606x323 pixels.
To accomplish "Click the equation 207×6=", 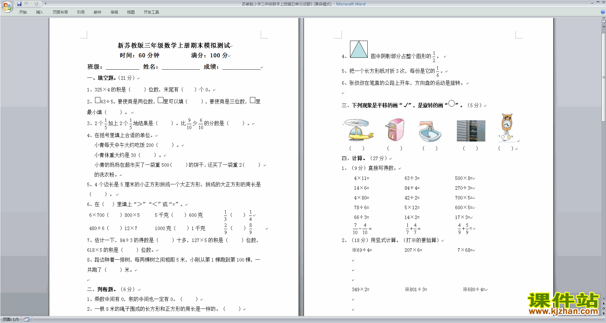I will [x=413, y=250].
